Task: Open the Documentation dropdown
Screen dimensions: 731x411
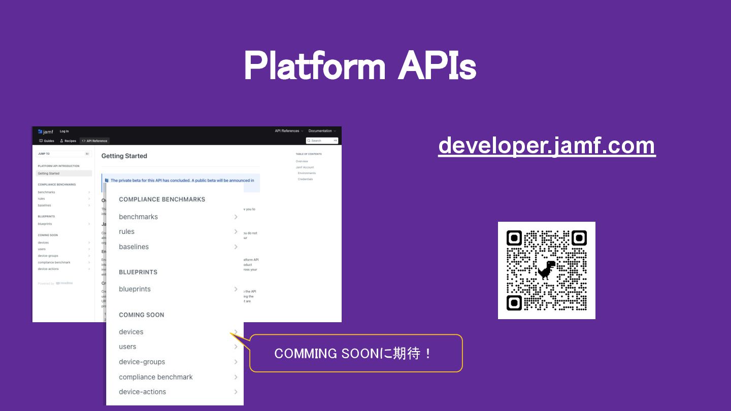Action: pos(322,131)
